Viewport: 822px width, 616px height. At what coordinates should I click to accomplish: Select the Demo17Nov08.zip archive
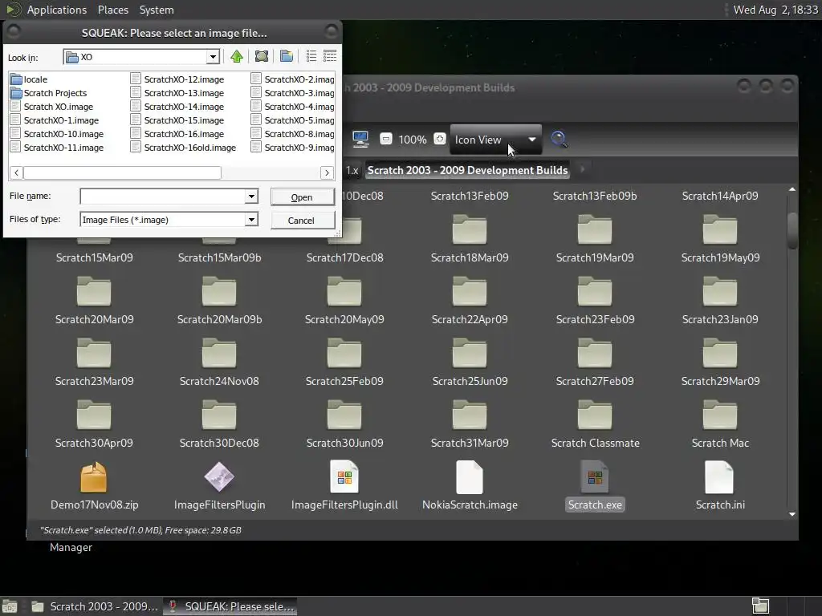tap(95, 486)
